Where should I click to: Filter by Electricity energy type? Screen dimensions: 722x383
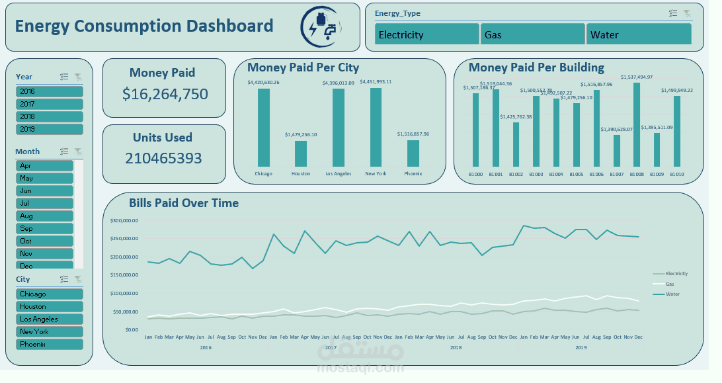click(427, 34)
